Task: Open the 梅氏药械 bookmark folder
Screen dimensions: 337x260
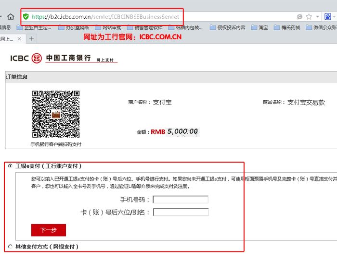Action: pyautogui.click(x=287, y=27)
